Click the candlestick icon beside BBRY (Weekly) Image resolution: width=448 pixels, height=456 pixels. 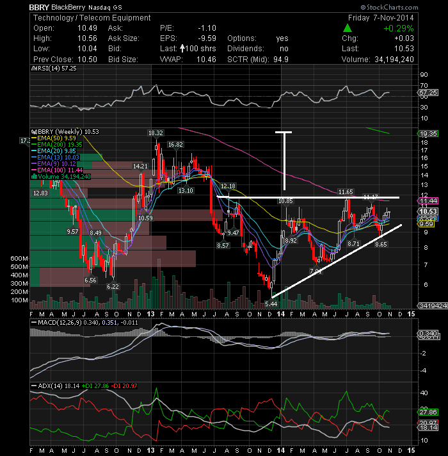click(34, 132)
